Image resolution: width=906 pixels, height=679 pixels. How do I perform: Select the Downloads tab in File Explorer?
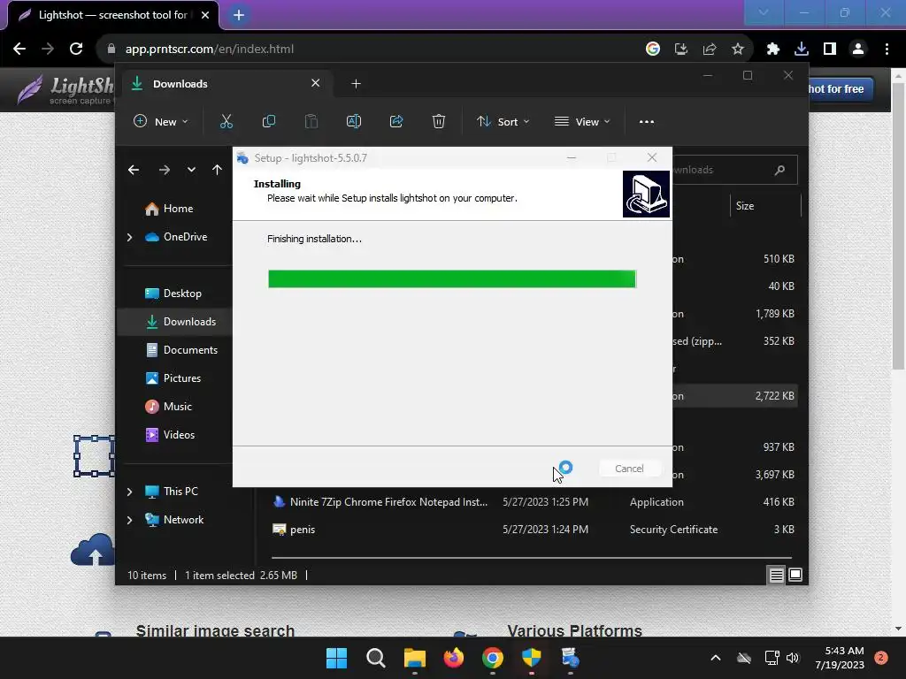(x=226, y=84)
